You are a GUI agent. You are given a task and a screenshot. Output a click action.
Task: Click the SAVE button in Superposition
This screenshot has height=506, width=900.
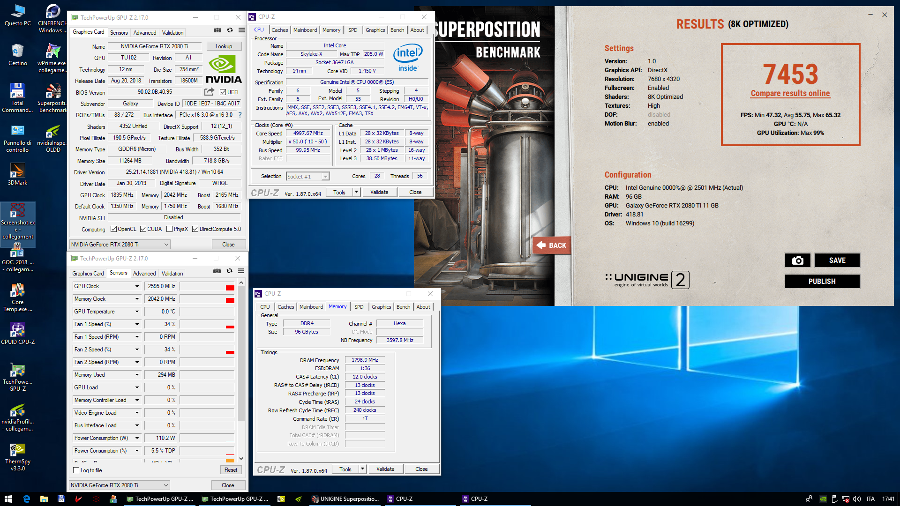(x=837, y=260)
